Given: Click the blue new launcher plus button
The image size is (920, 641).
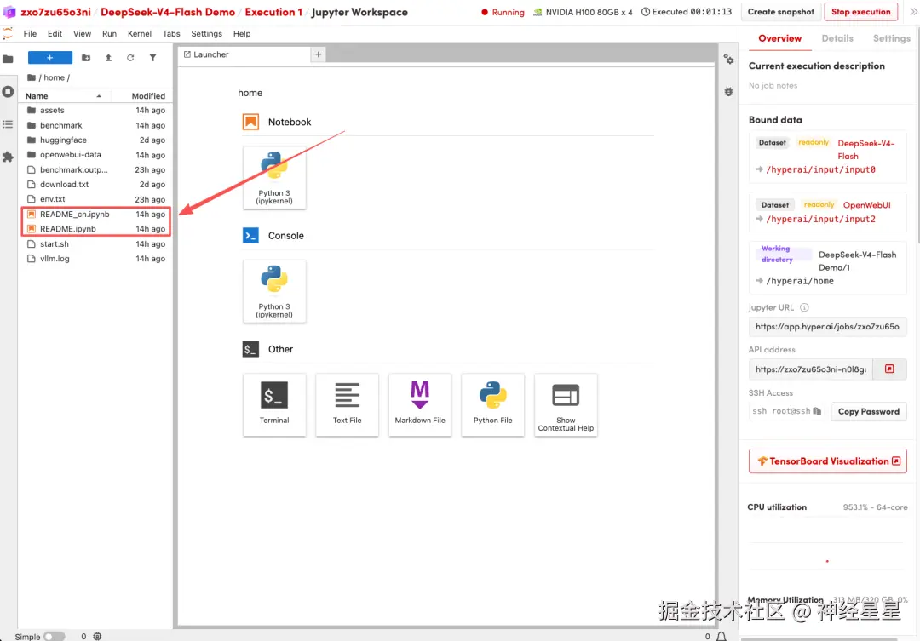Looking at the screenshot, I should tap(50, 58).
